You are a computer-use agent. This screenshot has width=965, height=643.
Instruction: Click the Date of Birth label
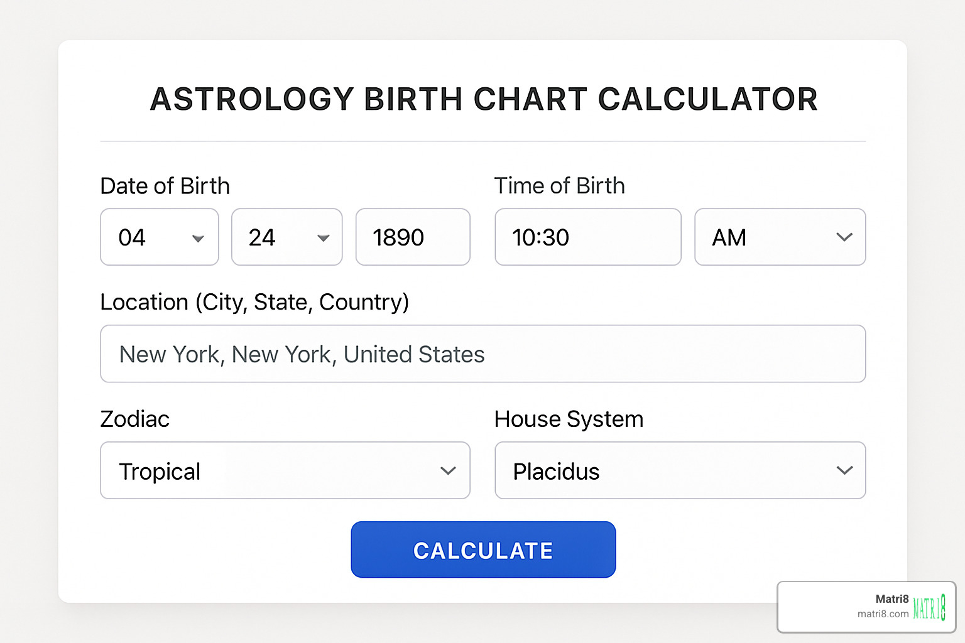[165, 186]
